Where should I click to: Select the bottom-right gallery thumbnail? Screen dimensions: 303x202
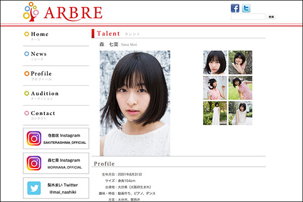[x=240, y=113]
